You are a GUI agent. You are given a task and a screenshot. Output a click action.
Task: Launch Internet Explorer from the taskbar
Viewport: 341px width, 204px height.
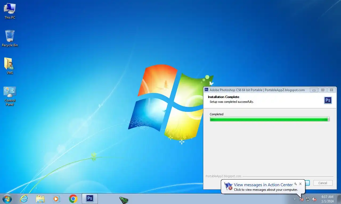click(x=24, y=199)
